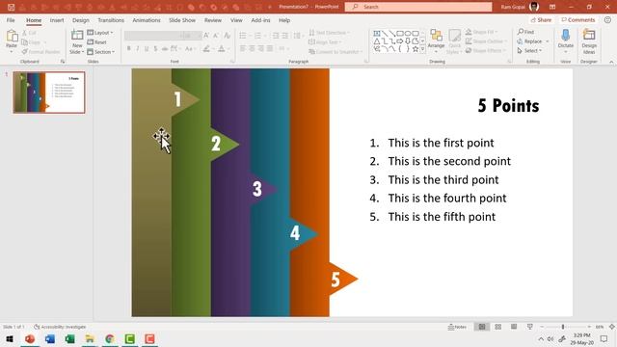This screenshot has width=617, height=347.
Task: Open the Select dropdown in Editing
Action: (529, 51)
